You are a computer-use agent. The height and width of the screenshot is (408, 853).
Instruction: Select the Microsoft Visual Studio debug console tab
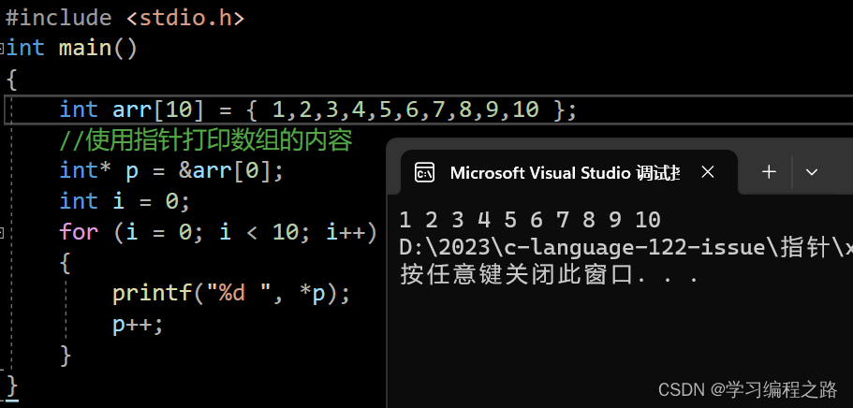(x=569, y=172)
